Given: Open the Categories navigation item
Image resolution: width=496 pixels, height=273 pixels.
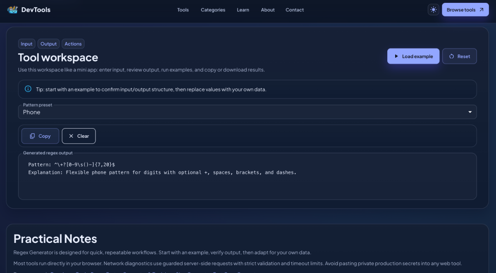Looking at the screenshot, I should tap(213, 10).
